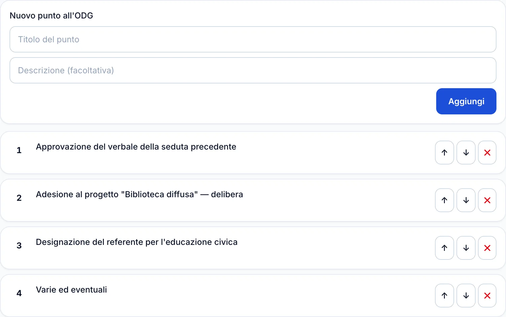Delete 'Approvazione del verbale della seduta precedente'
This screenshot has width=506, height=317.
coord(487,153)
